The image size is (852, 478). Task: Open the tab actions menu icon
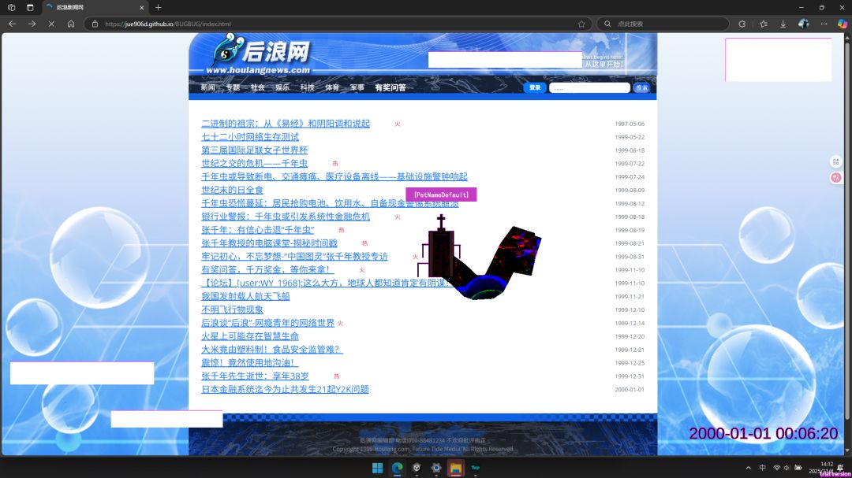coord(30,8)
